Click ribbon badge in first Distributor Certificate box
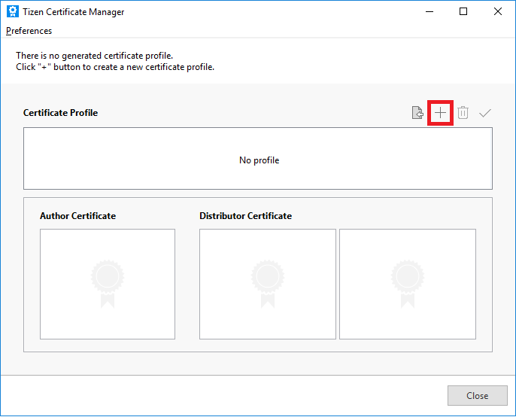Viewport: 516px width, 417px height. (x=267, y=284)
